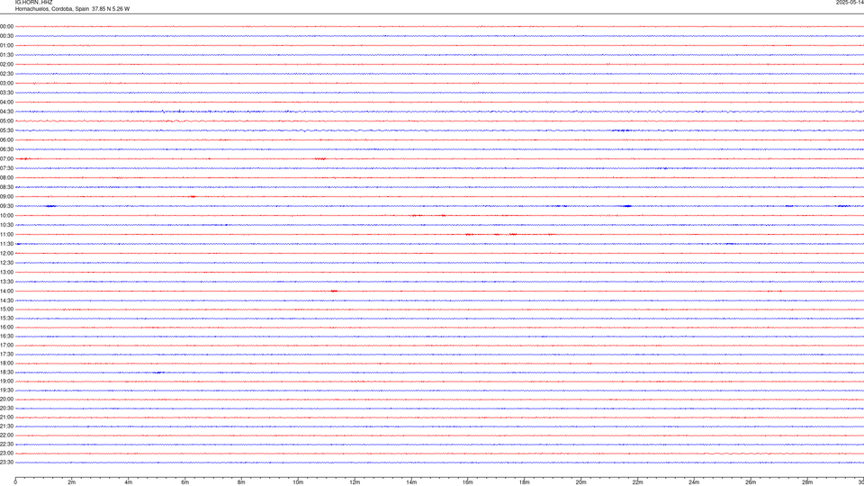Click the 14:00 time label
This screenshot has width=864, height=486.
click(6, 291)
